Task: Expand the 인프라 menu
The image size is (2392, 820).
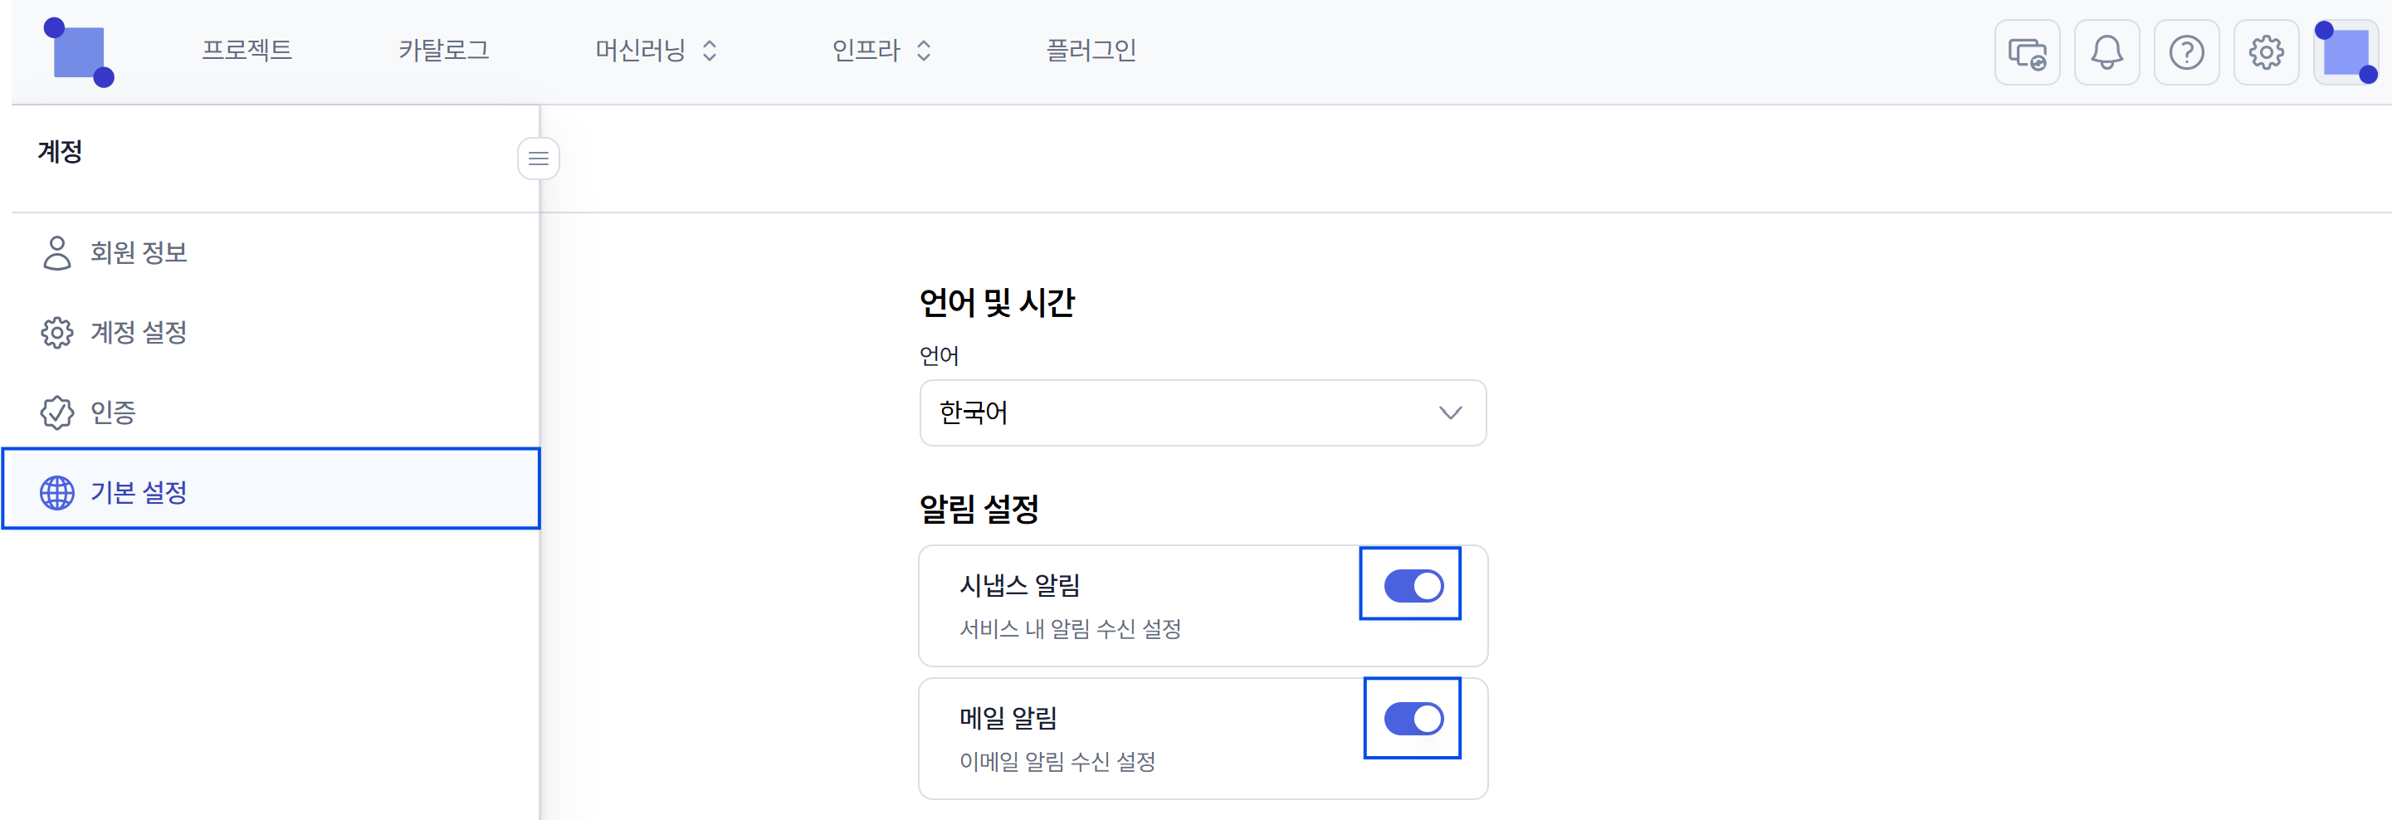Action: tap(881, 50)
